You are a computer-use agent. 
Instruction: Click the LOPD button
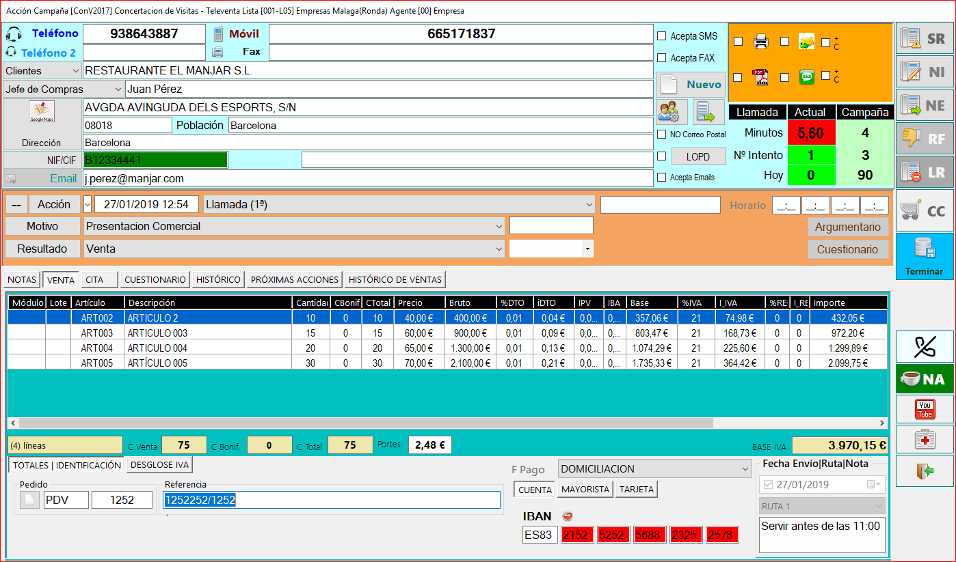(698, 156)
